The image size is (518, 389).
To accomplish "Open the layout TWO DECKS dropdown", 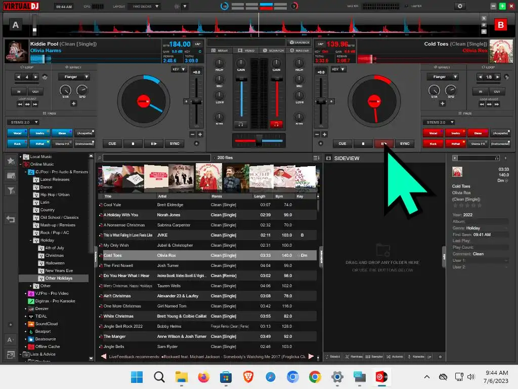I will (145, 6).
